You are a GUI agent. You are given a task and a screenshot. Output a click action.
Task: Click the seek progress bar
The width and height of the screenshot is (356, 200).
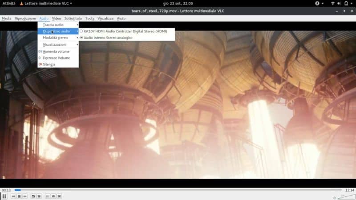tap(178, 190)
